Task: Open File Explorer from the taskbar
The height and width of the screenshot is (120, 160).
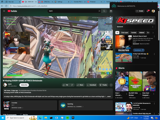Action: pyautogui.click(x=46, y=118)
